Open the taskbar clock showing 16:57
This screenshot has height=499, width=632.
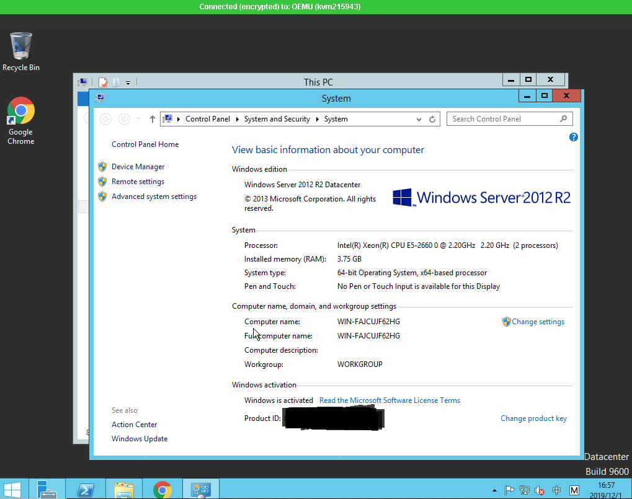click(606, 490)
